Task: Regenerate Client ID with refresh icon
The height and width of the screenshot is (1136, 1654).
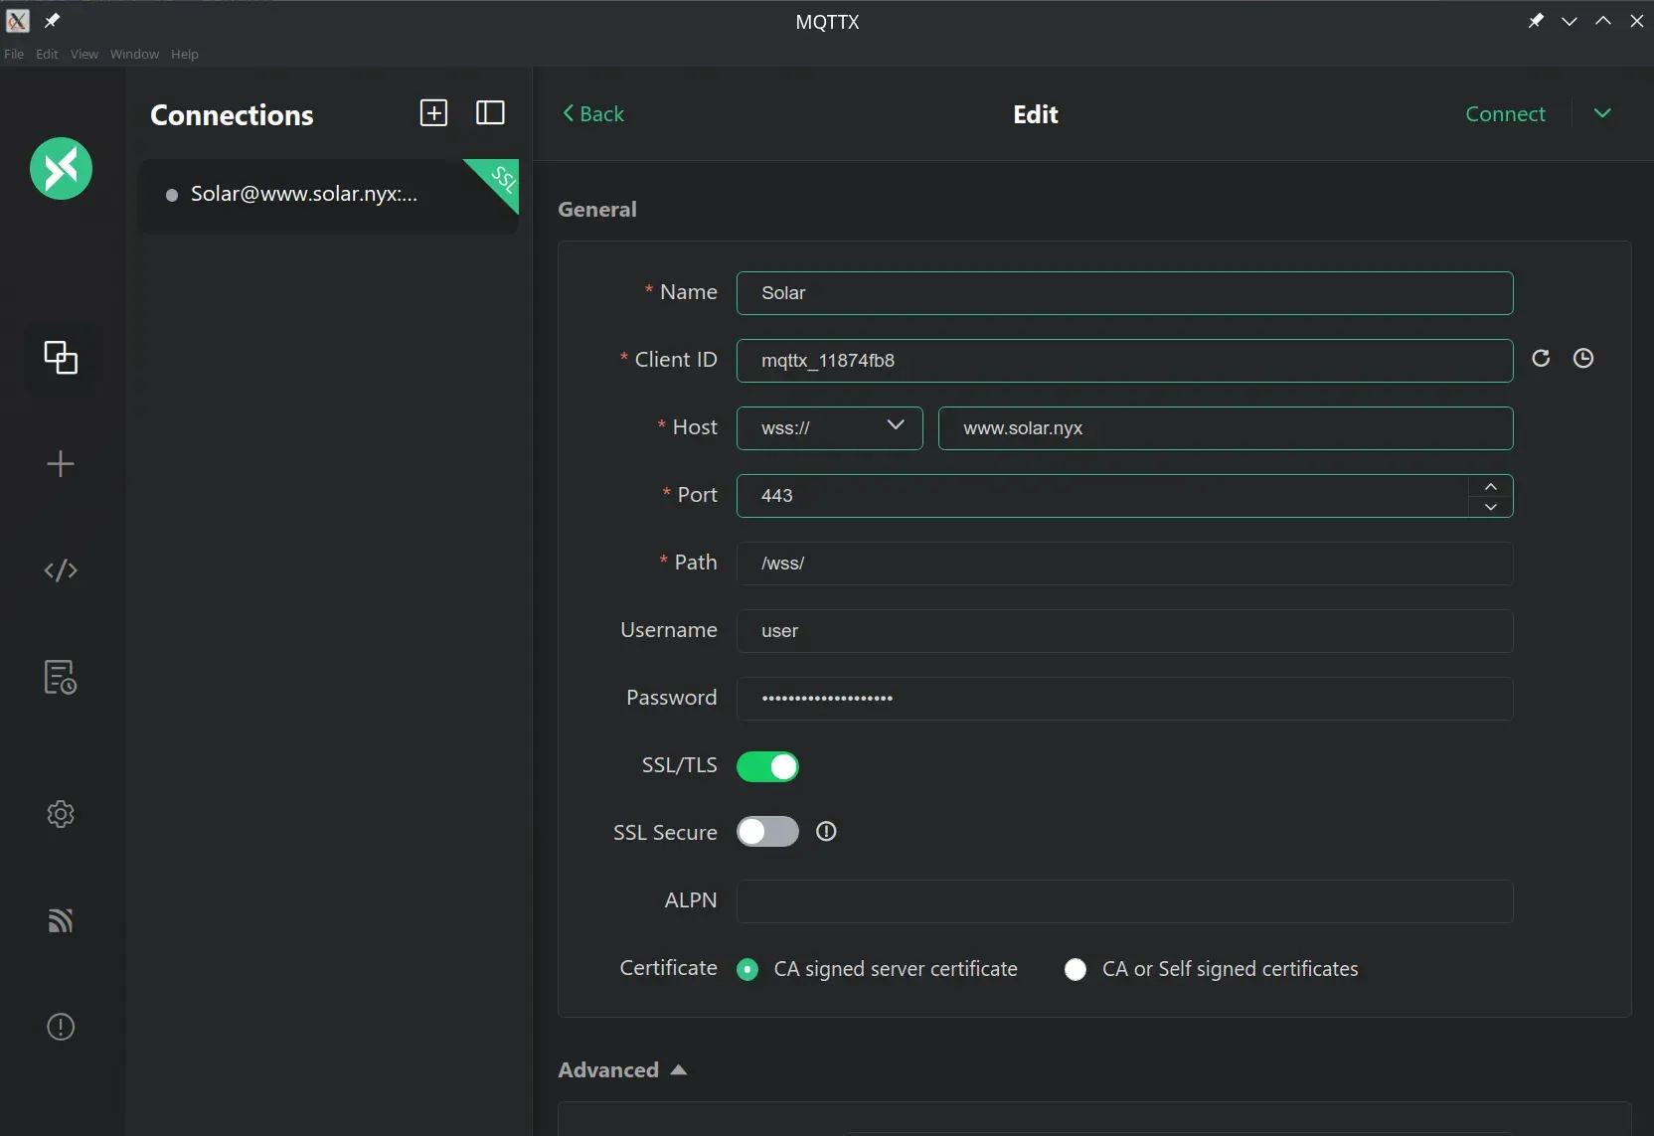Action: tap(1541, 358)
